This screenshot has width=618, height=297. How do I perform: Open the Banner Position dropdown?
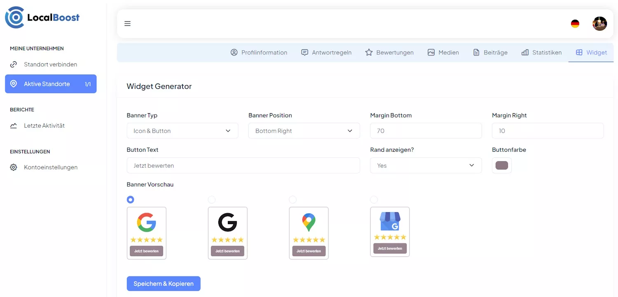coord(304,131)
